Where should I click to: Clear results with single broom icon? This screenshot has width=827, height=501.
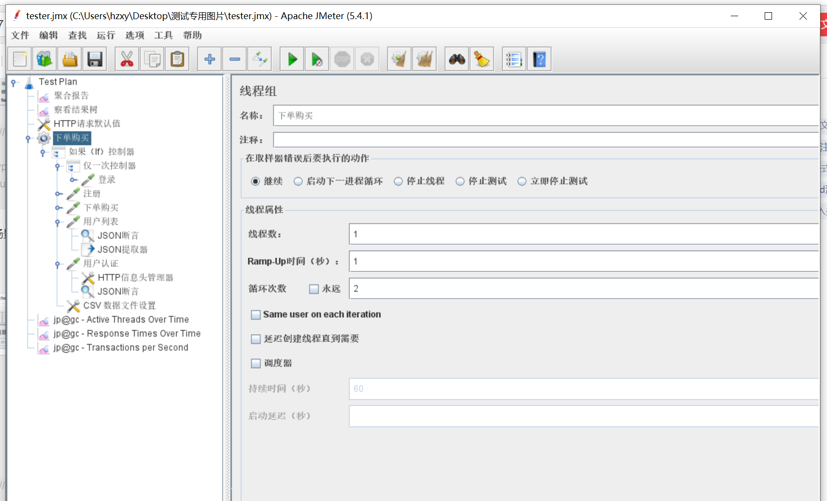point(400,59)
